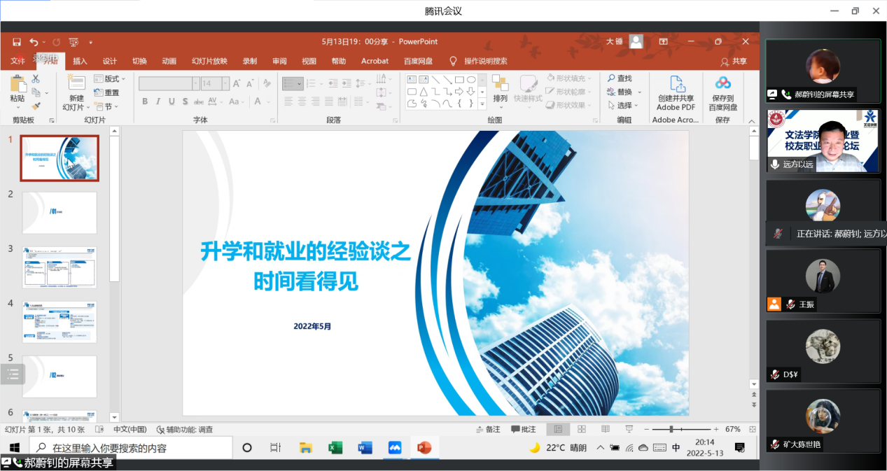Switch to the Slide Show (幻灯片放映) tab
The width and height of the screenshot is (887, 471).
point(209,61)
